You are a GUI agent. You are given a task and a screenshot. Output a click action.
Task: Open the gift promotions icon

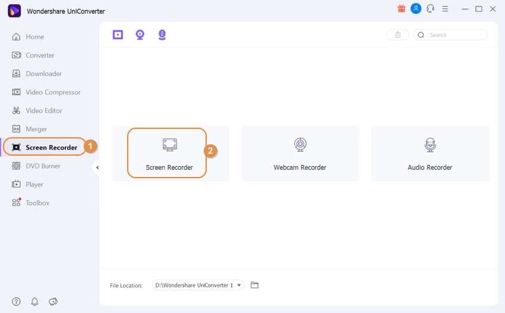click(x=401, y=9)
